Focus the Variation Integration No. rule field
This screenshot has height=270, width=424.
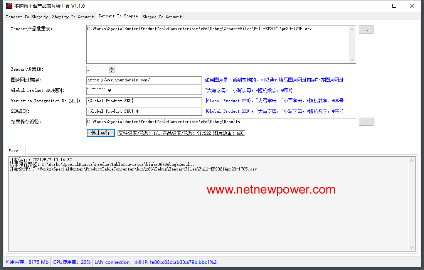(x=144, y=101)
